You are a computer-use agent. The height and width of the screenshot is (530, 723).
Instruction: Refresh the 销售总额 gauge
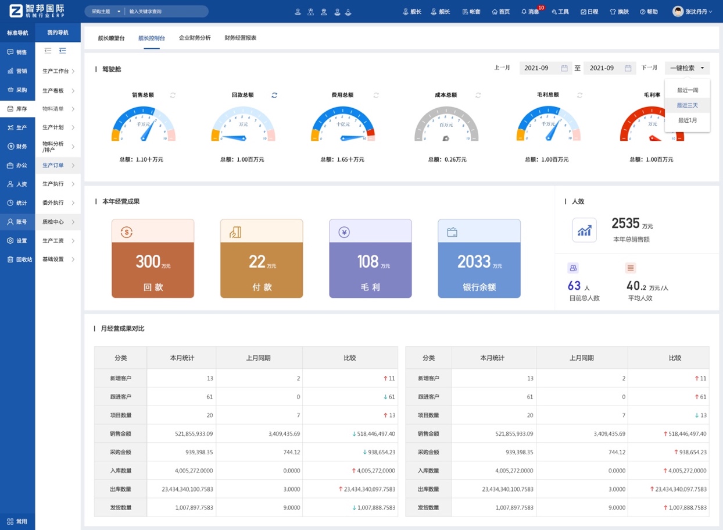173,95
